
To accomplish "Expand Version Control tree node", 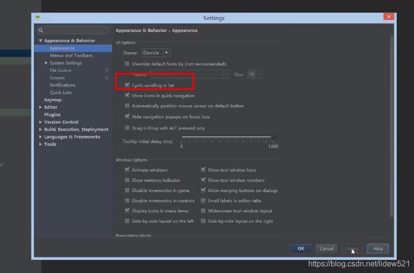I will (40, 122).
